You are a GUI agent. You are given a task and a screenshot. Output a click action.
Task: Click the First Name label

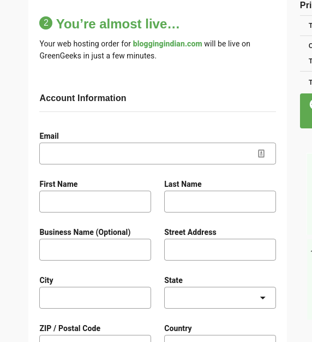(x=58, y=184)
